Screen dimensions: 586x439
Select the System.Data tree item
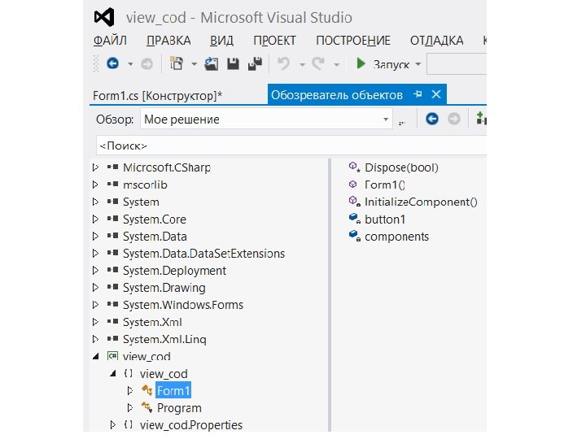coord(155,237)
